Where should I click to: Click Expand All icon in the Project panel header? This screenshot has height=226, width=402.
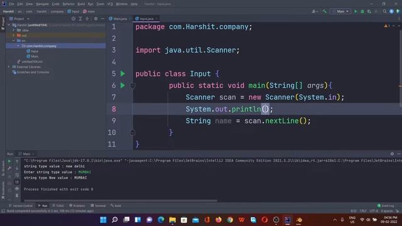tap(80, 19)
